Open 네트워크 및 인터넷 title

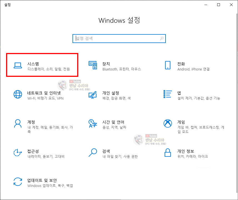click(x=44, y=93)
